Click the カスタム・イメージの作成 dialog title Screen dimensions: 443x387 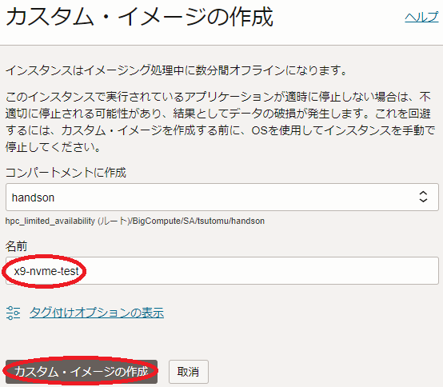tap(140, 17)
